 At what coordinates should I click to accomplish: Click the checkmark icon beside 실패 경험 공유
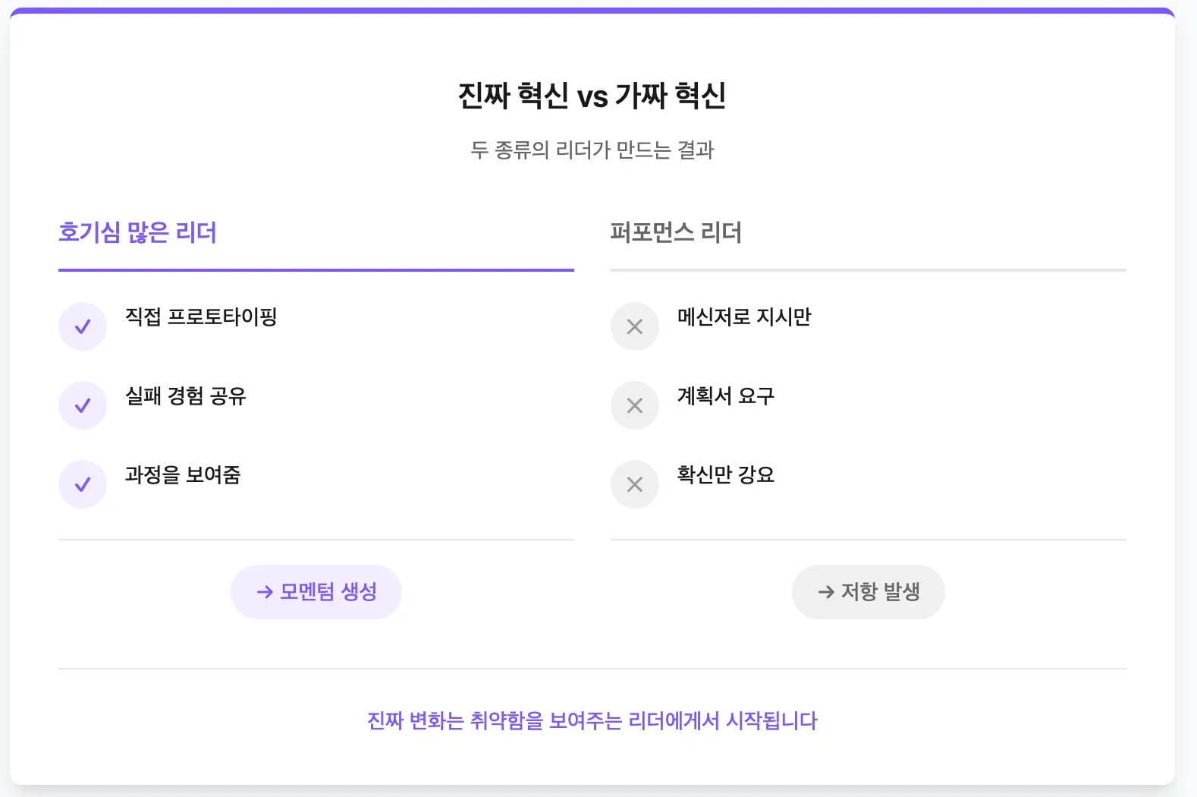[x=83, y=405]
